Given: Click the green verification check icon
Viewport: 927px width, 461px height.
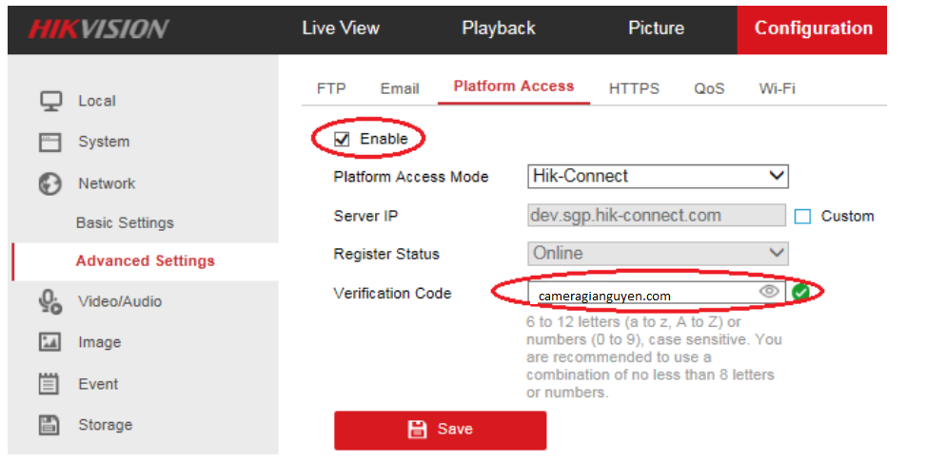Looking at the screenshot, I should click(800, 292).
